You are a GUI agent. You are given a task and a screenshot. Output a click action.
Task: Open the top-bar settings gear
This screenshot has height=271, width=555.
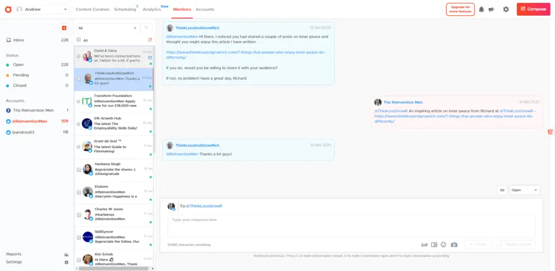(506, 9)
